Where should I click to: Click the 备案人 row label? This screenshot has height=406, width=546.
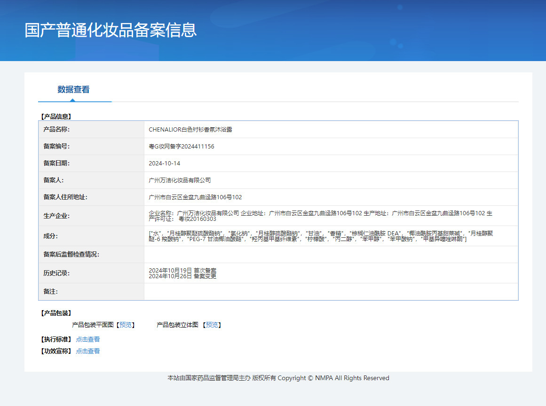[53, 180]
